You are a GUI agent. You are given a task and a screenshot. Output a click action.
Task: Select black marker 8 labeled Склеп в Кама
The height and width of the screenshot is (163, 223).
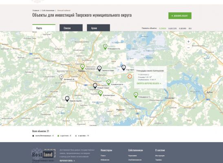pos(99,68)
